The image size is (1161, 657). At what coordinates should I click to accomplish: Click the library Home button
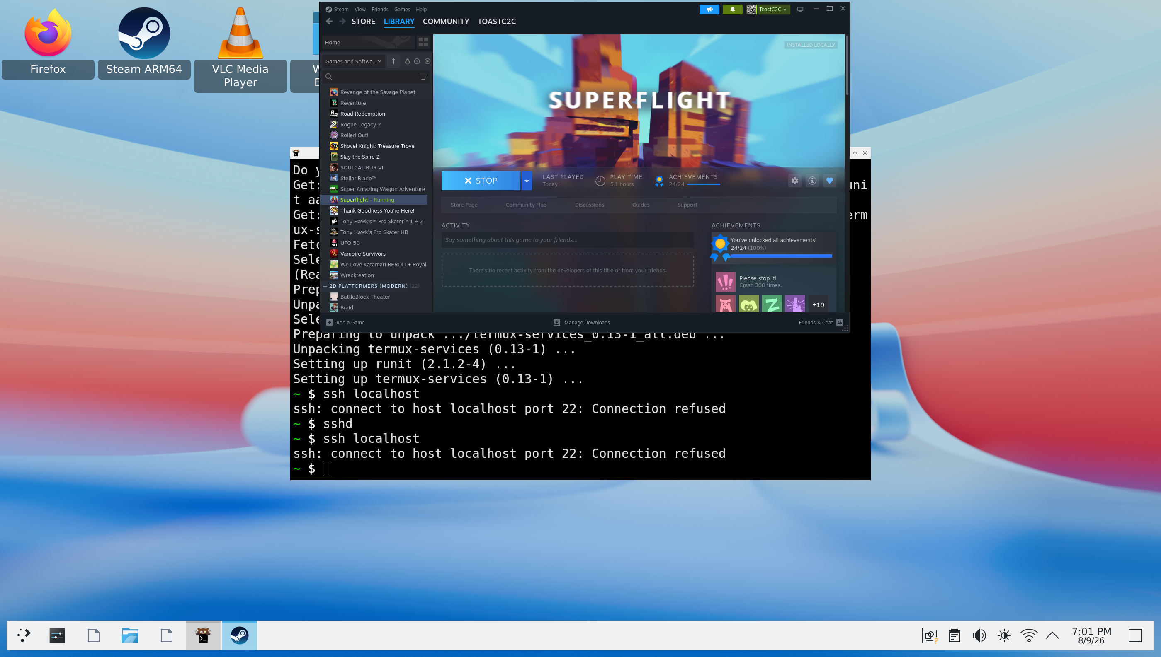pos(368,42)
